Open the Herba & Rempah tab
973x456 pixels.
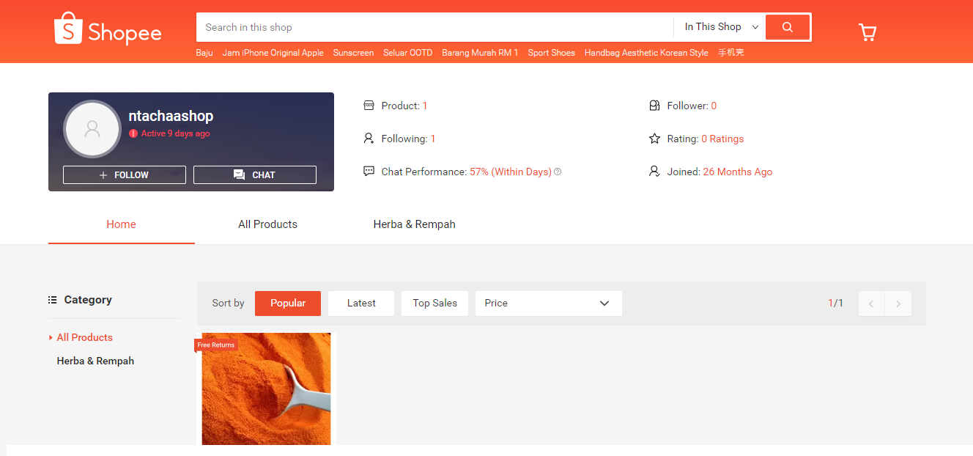click(415, 224)
